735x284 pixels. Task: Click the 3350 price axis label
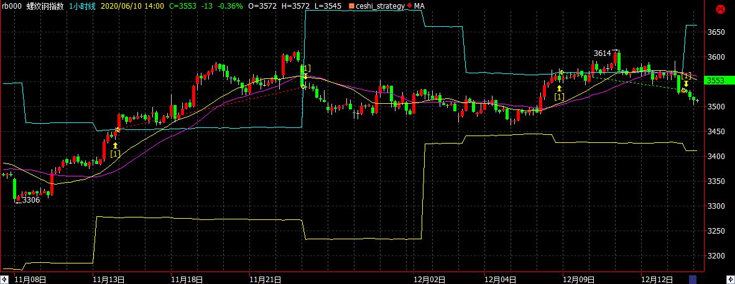[x=716, y=181]
